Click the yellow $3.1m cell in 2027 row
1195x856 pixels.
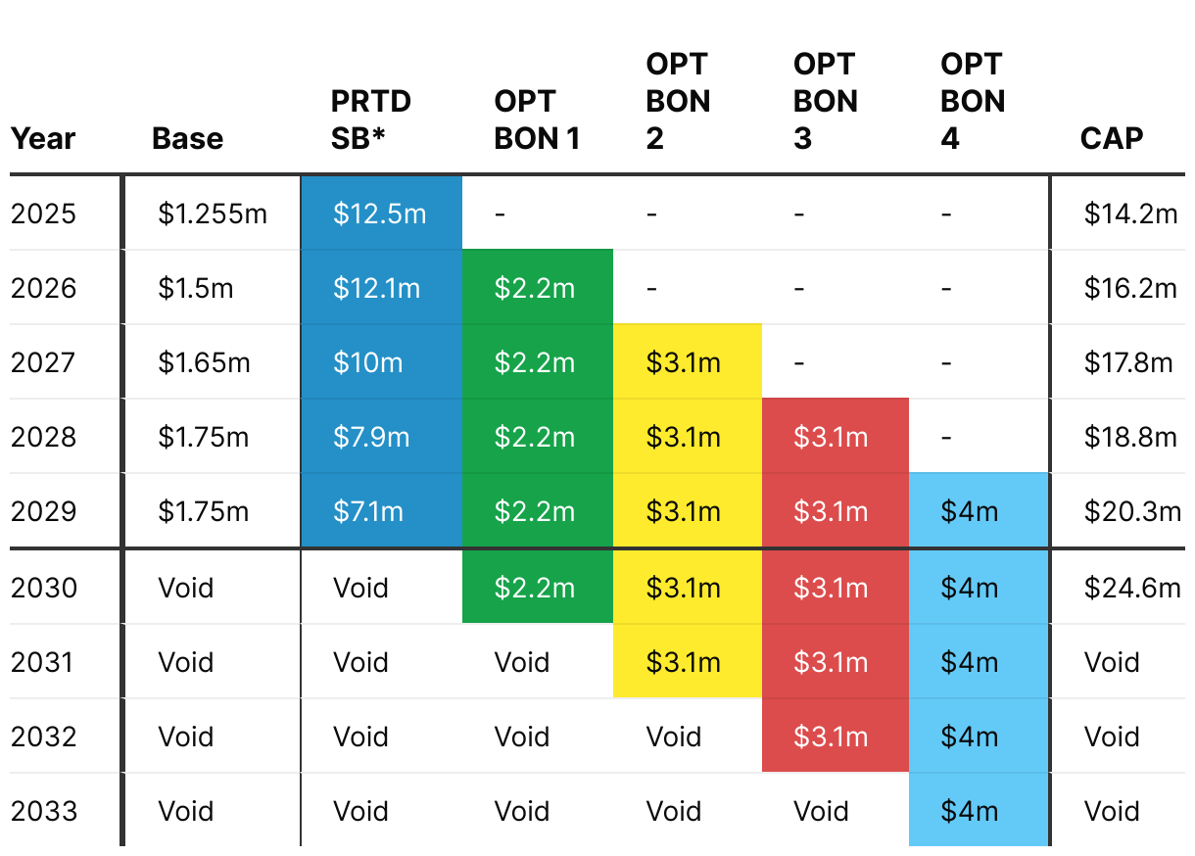[x=684, y=362]
